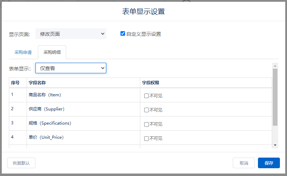Click the 商品名称 (Item) field name cell

tap(84, 95)
